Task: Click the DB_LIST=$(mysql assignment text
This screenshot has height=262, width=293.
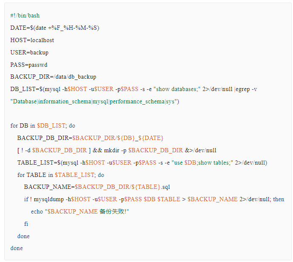Action: click(x=38, y=89)
